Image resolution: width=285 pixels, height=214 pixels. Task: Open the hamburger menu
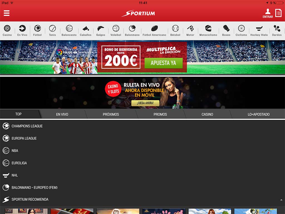7,13
